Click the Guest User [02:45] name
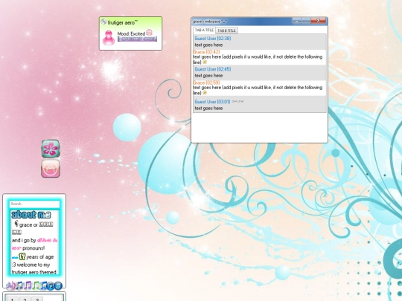 click(x=212, y=69)
